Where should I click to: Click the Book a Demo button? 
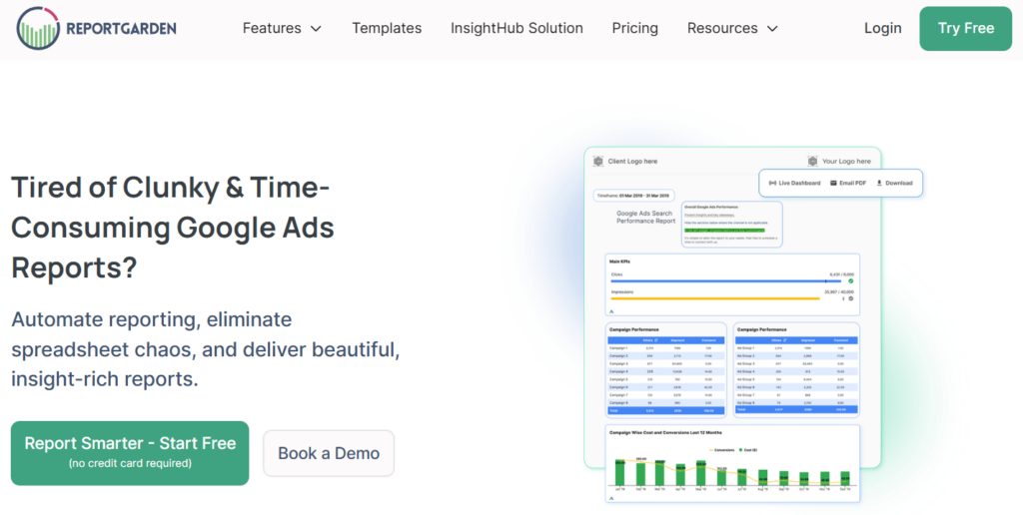(x=329, y=453)
